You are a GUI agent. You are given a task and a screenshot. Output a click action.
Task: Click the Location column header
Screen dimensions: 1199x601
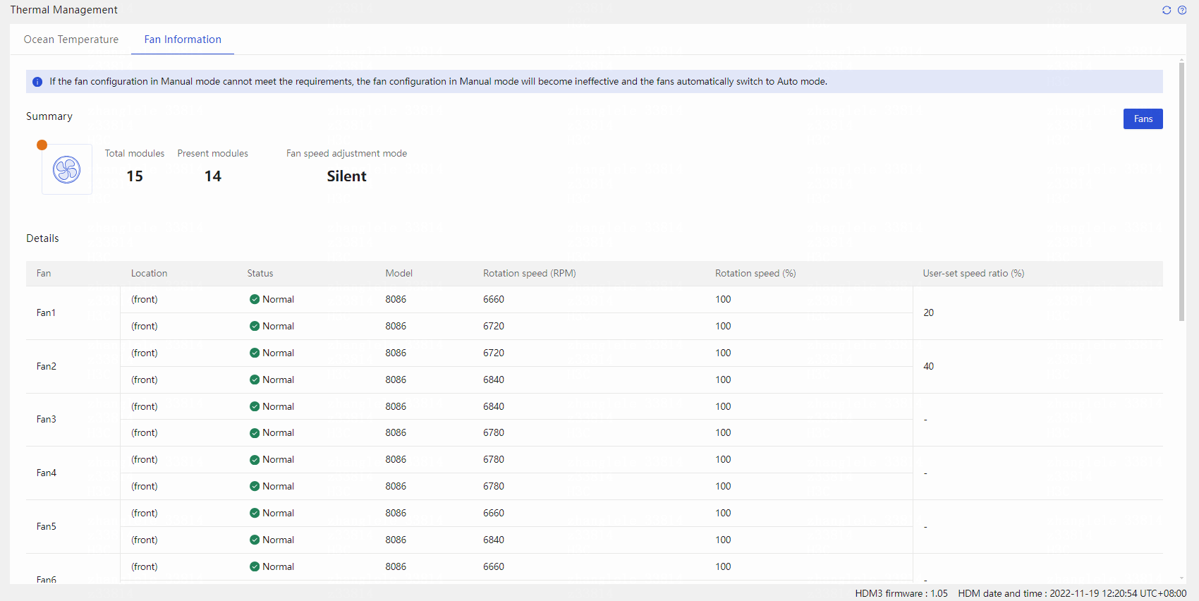coord(149,273)
